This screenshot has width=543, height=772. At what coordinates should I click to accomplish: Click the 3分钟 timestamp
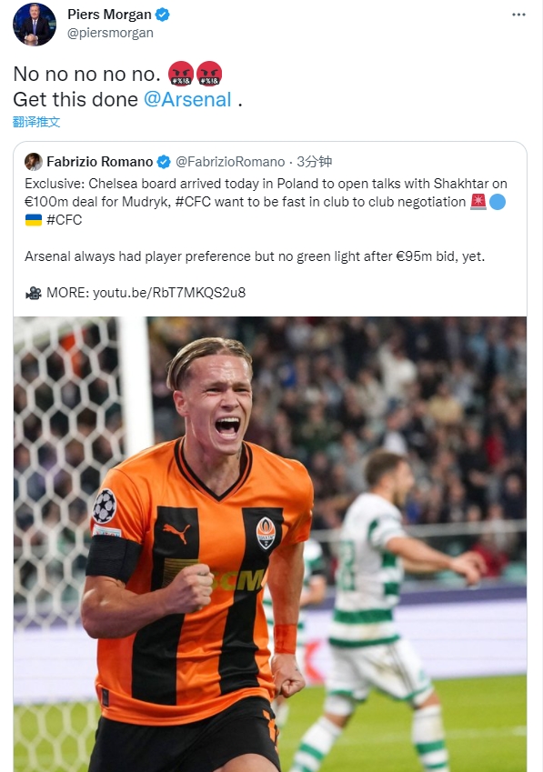[x=315, y=162]
